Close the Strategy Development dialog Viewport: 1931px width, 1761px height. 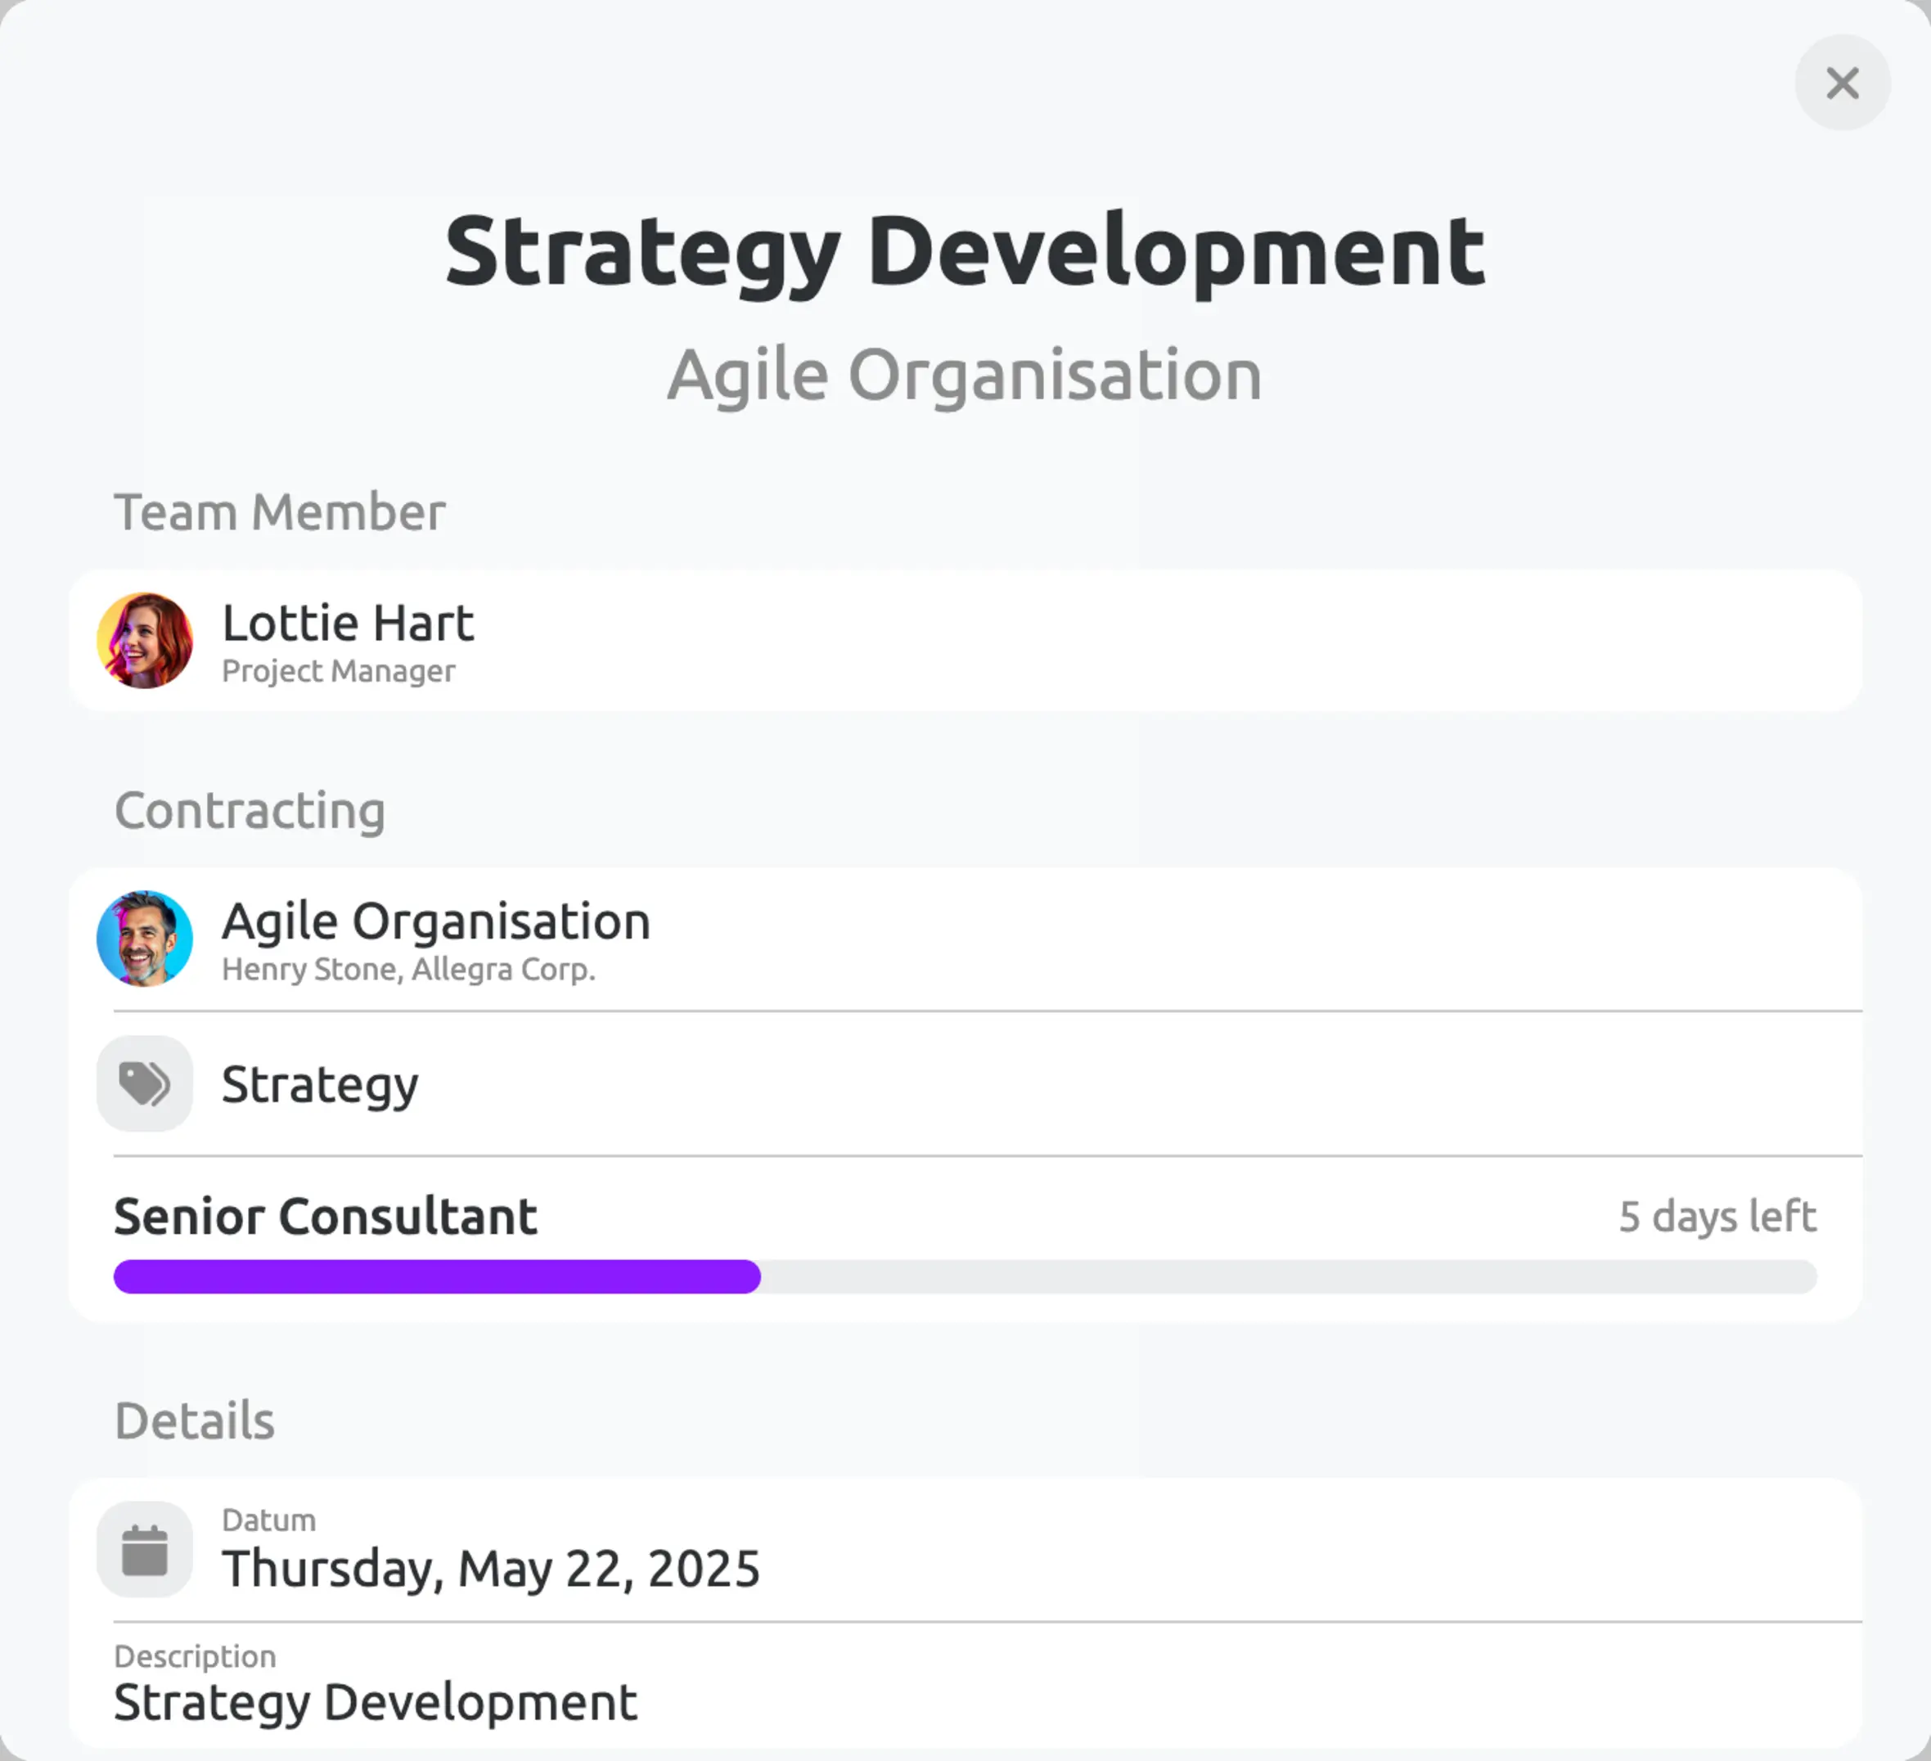click(1842, 83)
